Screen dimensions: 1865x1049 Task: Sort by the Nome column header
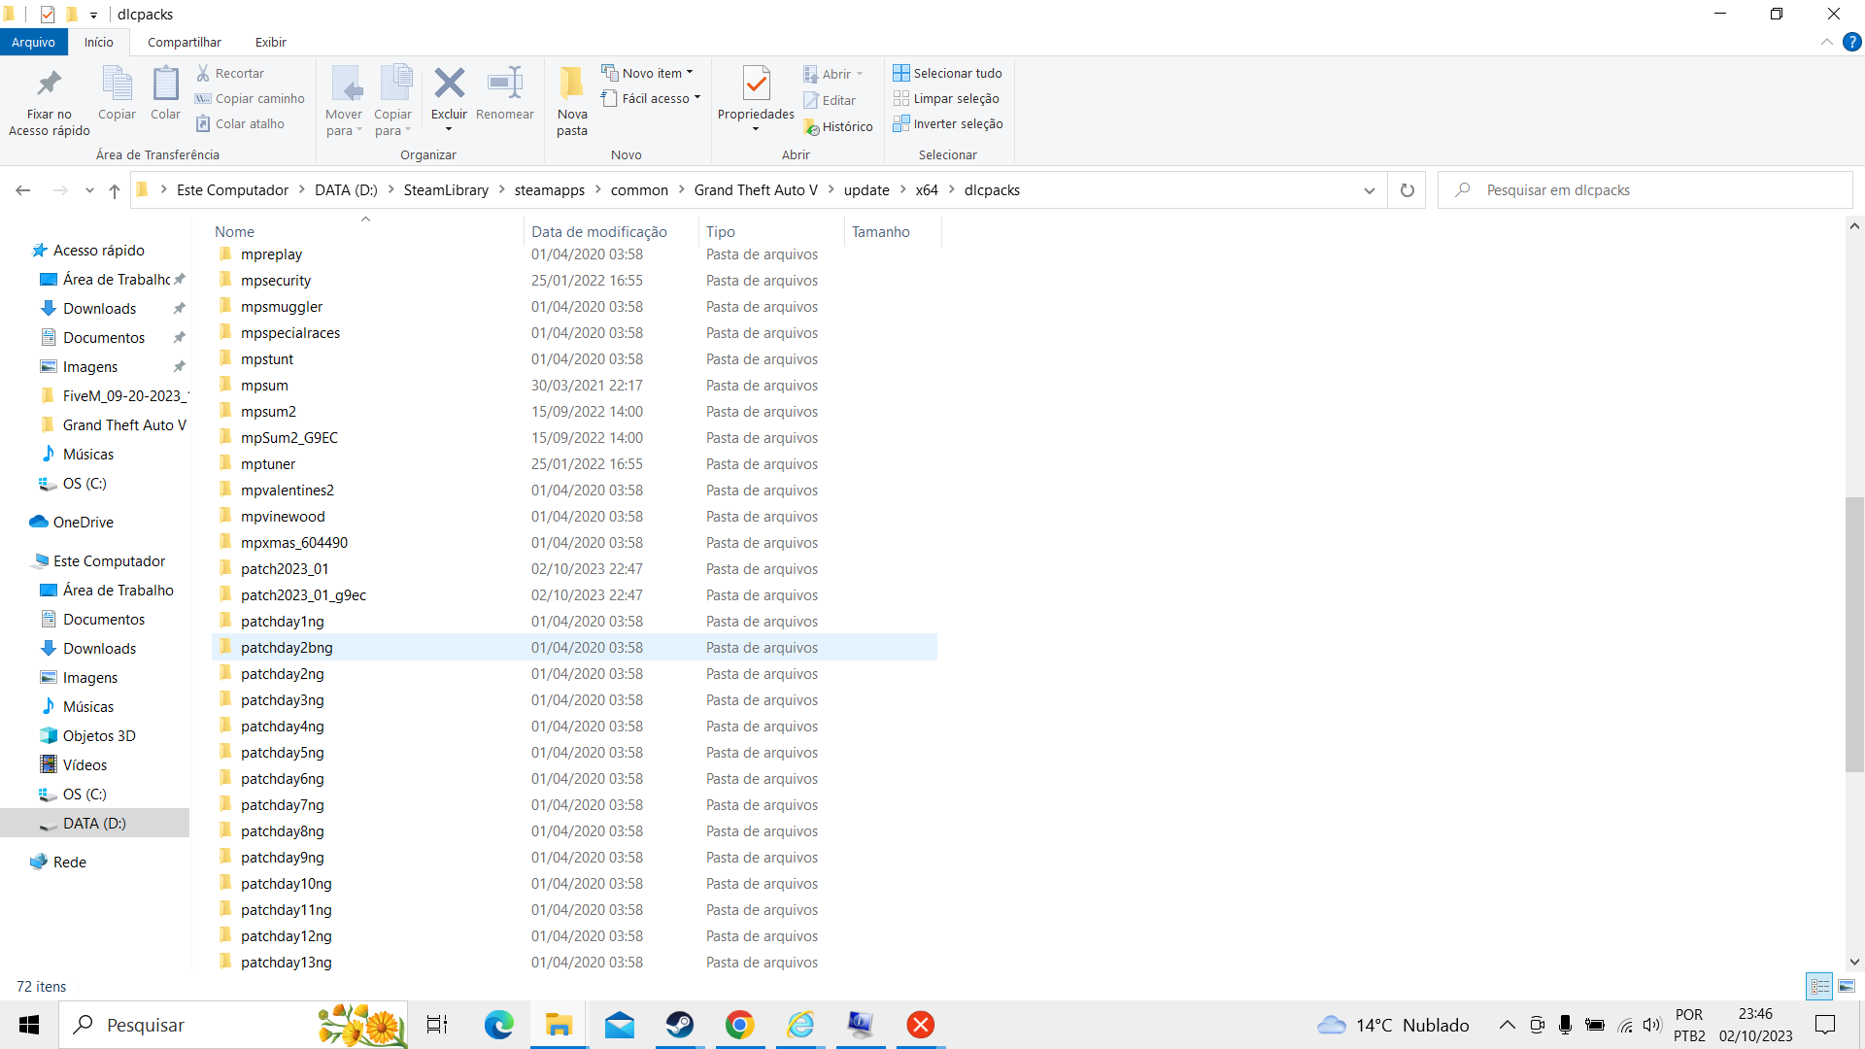click(367, 231)
